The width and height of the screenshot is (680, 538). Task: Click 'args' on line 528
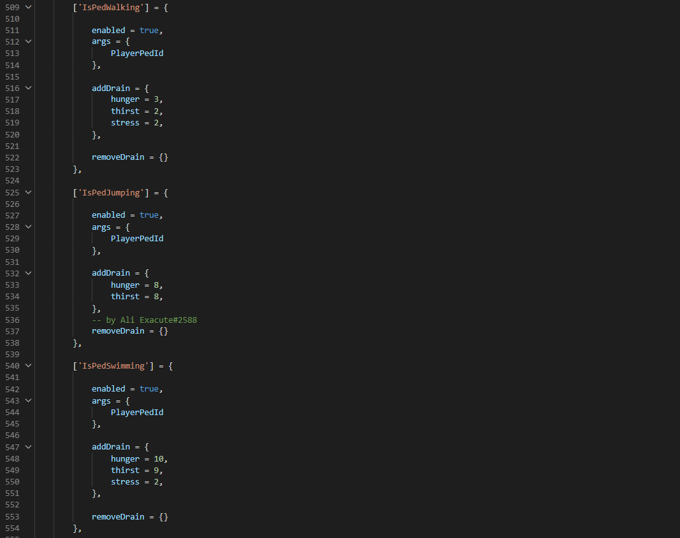[x=101, y=227]
